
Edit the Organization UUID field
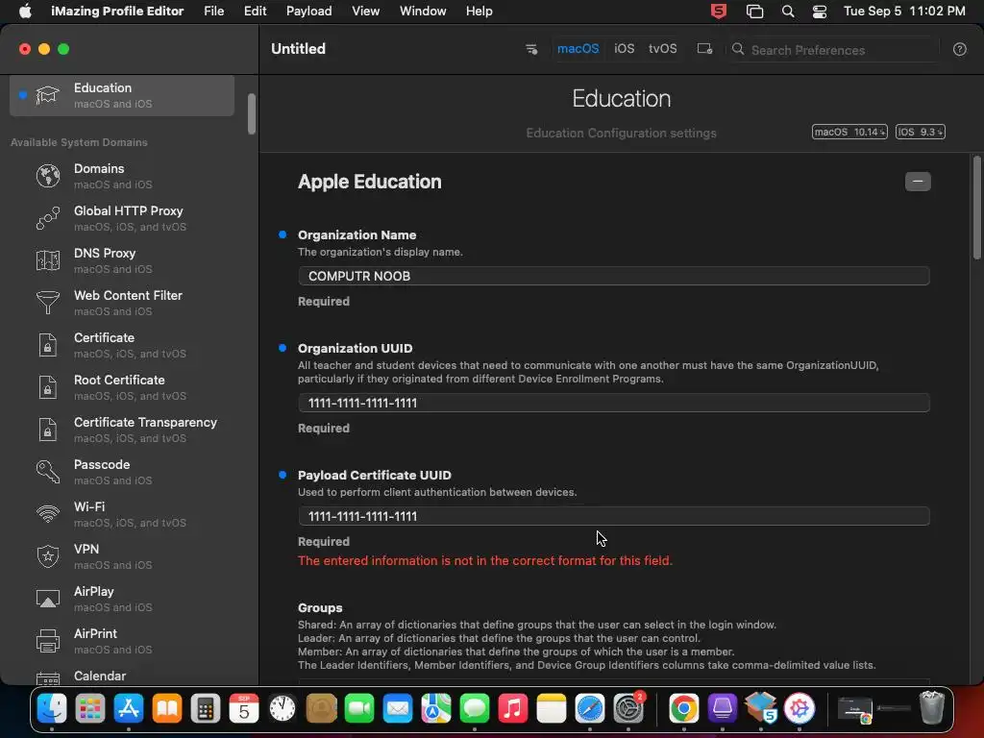614,403
